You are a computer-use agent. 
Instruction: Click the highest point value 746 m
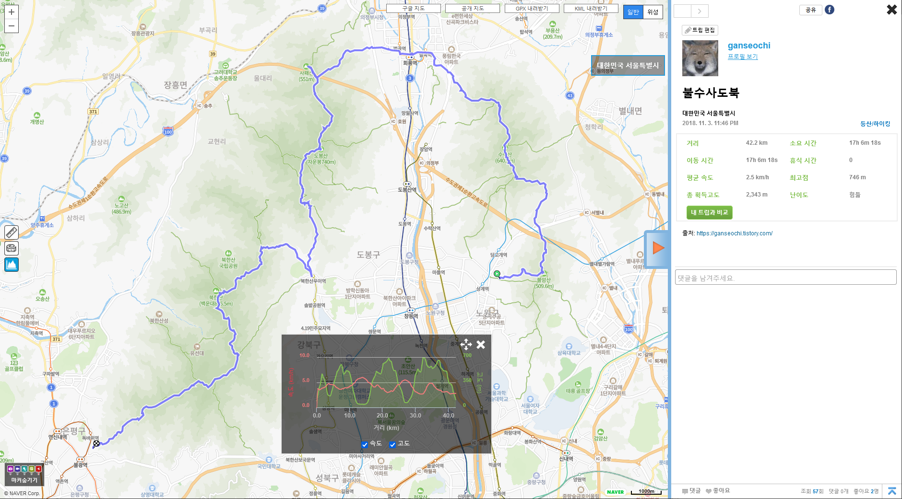tap(857, 177)
